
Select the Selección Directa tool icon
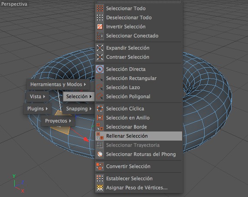point(100,69)
